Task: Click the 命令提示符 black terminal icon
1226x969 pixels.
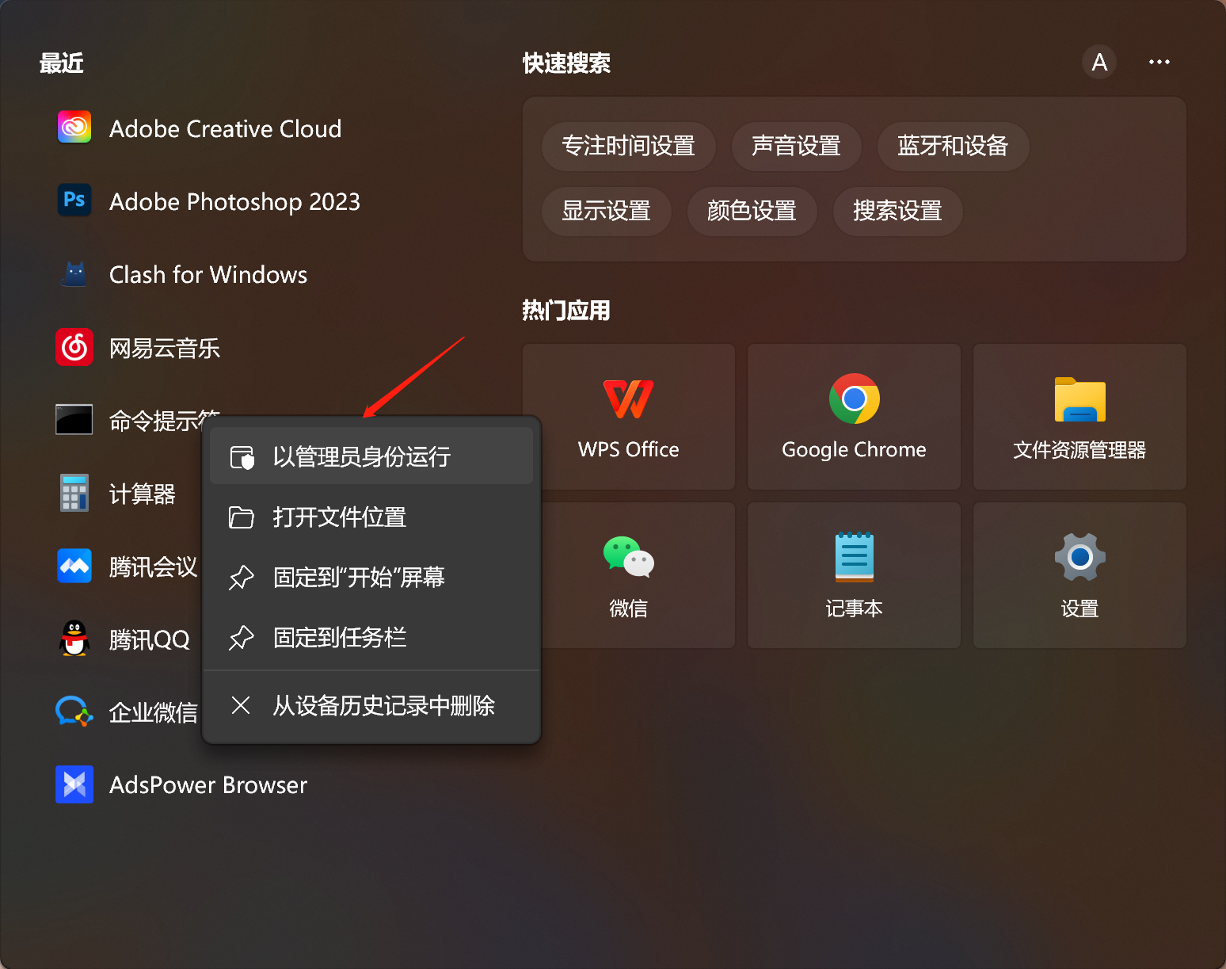Action: [74, 420]
